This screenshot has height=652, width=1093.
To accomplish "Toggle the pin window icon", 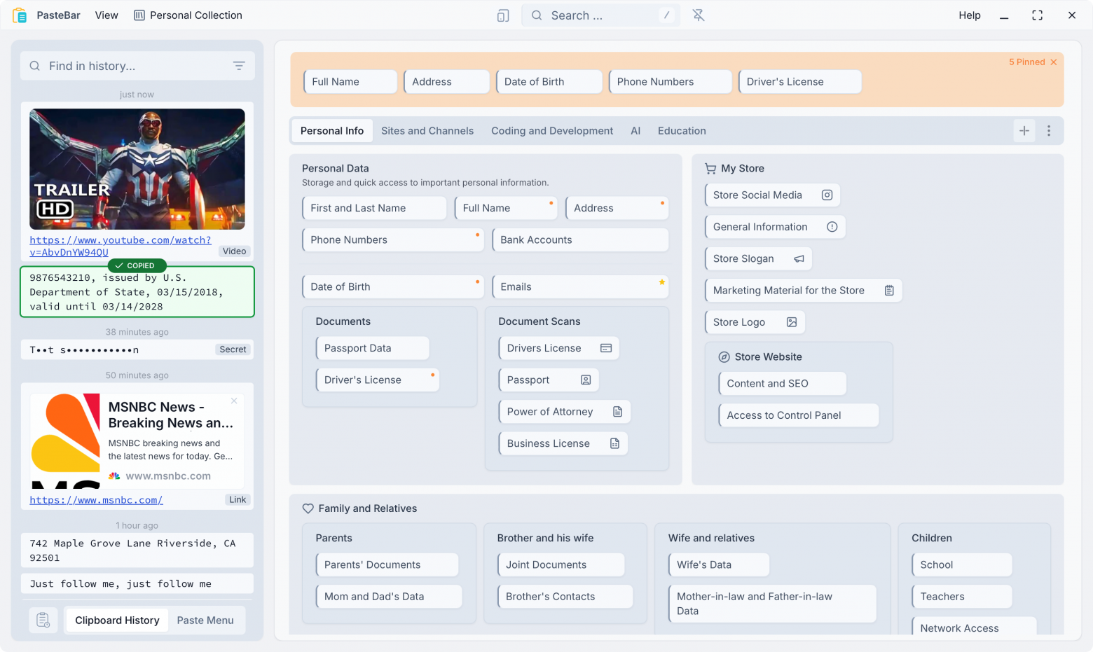I will [x=699, y=15].
